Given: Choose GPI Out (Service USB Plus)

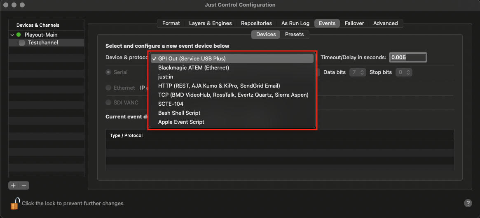Looking at the screenshot, I should point(232,58).
